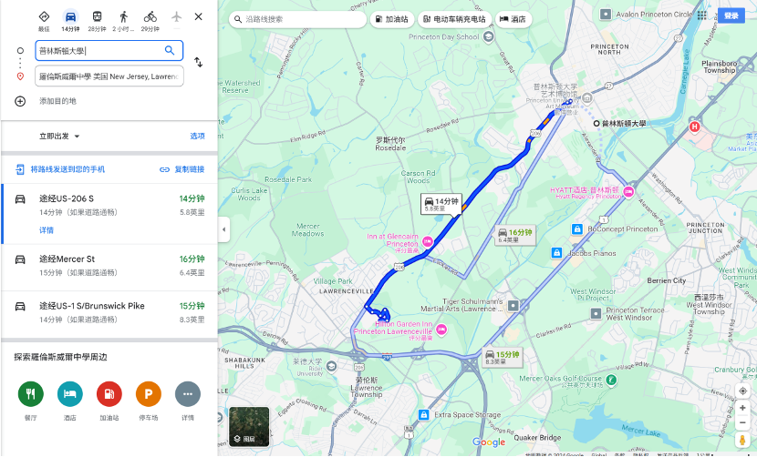The width and height of the screenshot is (757, 457).
Task: Swap origin and destination with reverse arrows
Action: pos(199,62)
